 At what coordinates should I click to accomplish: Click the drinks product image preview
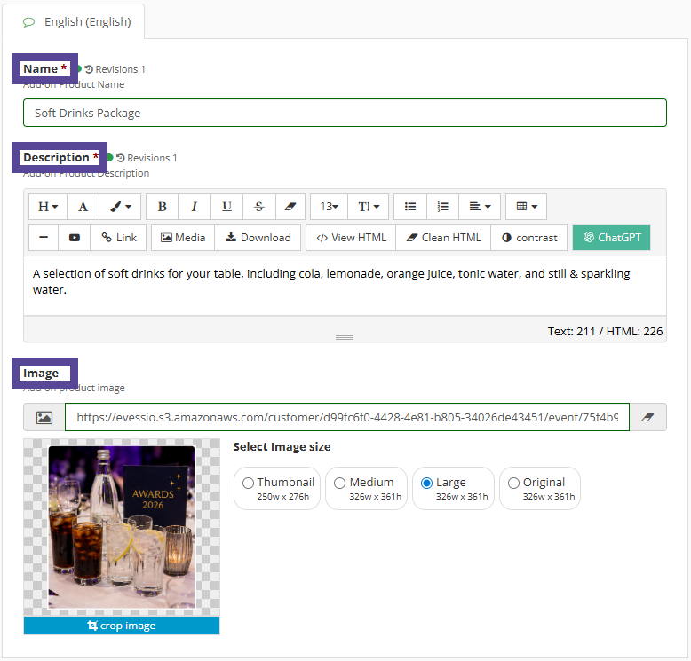(x=122, y=527)
